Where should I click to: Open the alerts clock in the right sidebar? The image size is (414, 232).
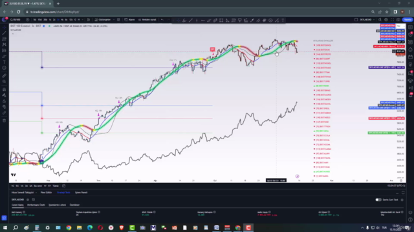pos(410,34)
